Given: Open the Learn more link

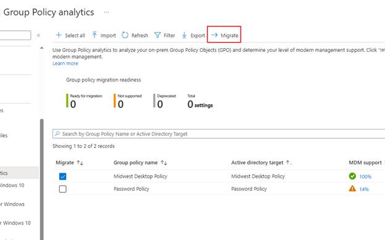Looking at the screenshot, I should pyautogui.click(x=65, y=64).
